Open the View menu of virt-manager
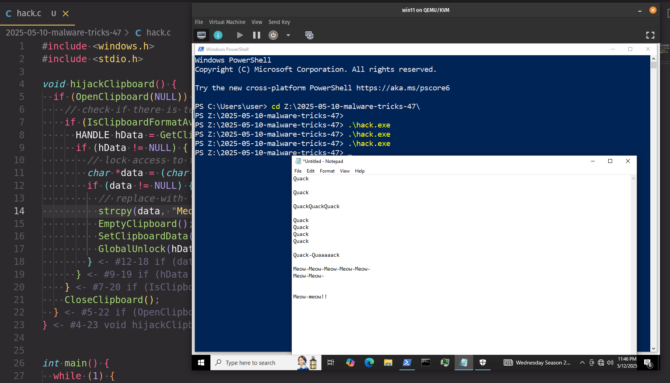This screenshot has height=383, width=670. point(257,22)
